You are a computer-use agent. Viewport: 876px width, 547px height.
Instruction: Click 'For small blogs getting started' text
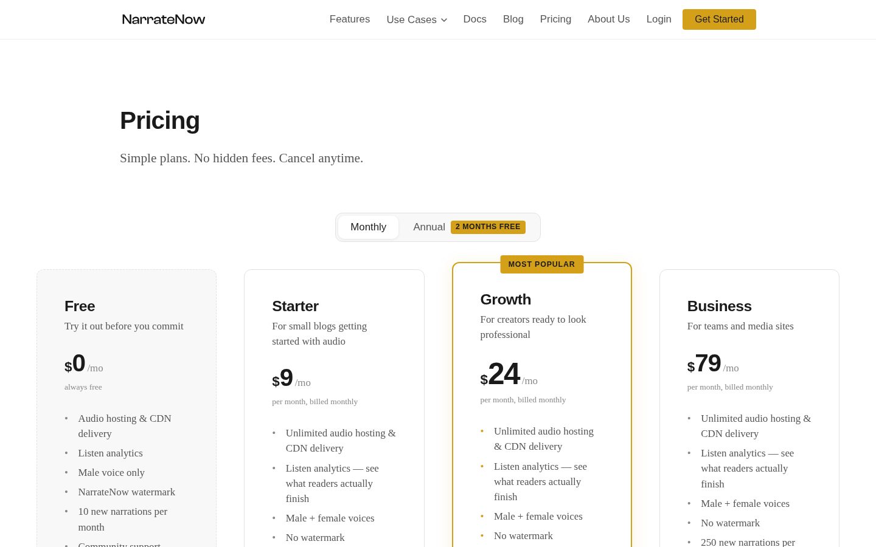pyautogui.click(x=319, y=334)
